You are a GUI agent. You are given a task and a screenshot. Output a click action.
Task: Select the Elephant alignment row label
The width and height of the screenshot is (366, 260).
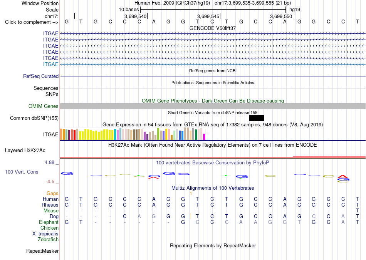pyautogui.click(x=49, y=222)
